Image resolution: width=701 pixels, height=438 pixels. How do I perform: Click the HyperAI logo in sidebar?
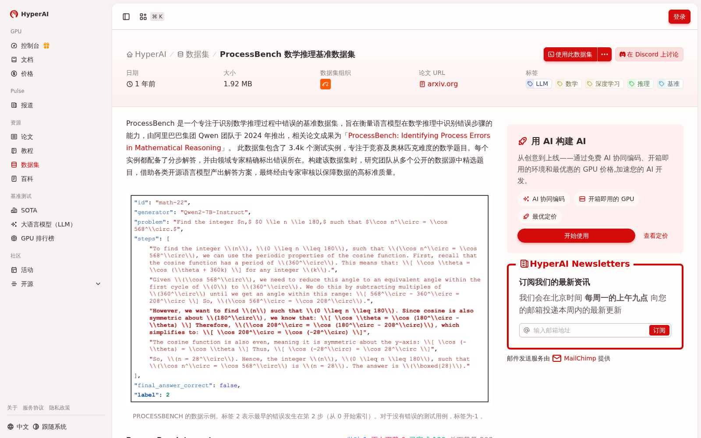point(29,14)
